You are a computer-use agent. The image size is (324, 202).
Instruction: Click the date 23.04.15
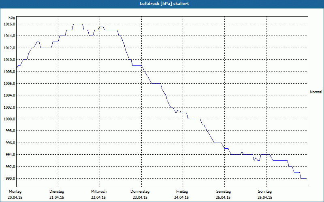pos(140,198)
